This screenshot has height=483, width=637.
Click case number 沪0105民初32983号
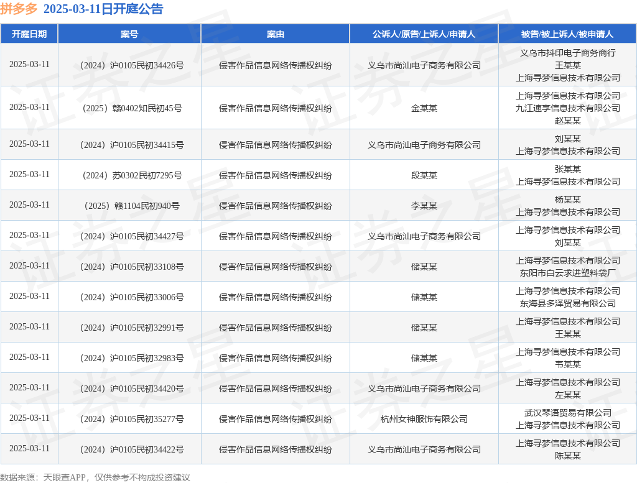[x=132, y=358]
